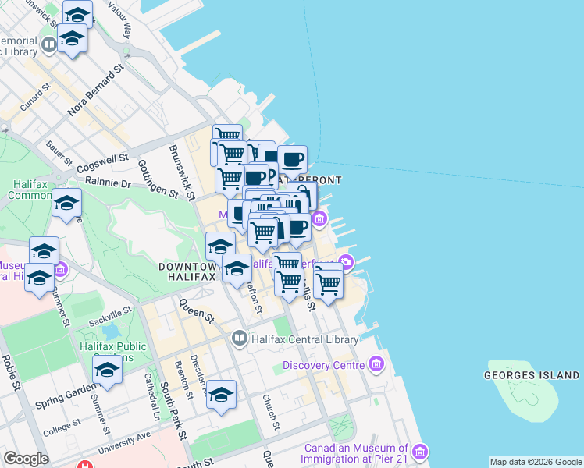Image resolution: width=584 pixels, height=468 pixels.
Task: Click the Church St street label
Action: 271,412
